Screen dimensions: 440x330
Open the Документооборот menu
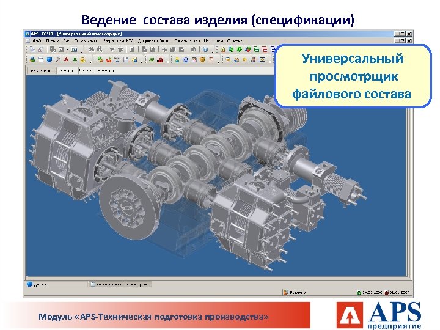coord(154,41)
